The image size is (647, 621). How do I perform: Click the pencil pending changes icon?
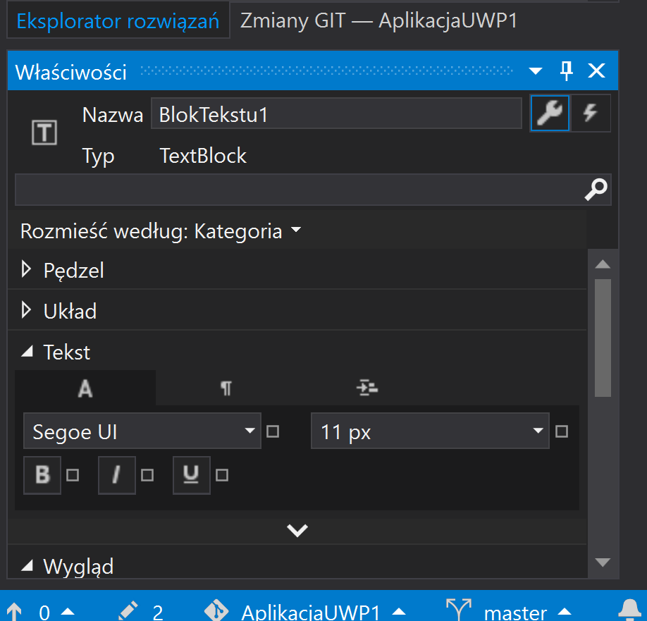click(x=128, y=612)
